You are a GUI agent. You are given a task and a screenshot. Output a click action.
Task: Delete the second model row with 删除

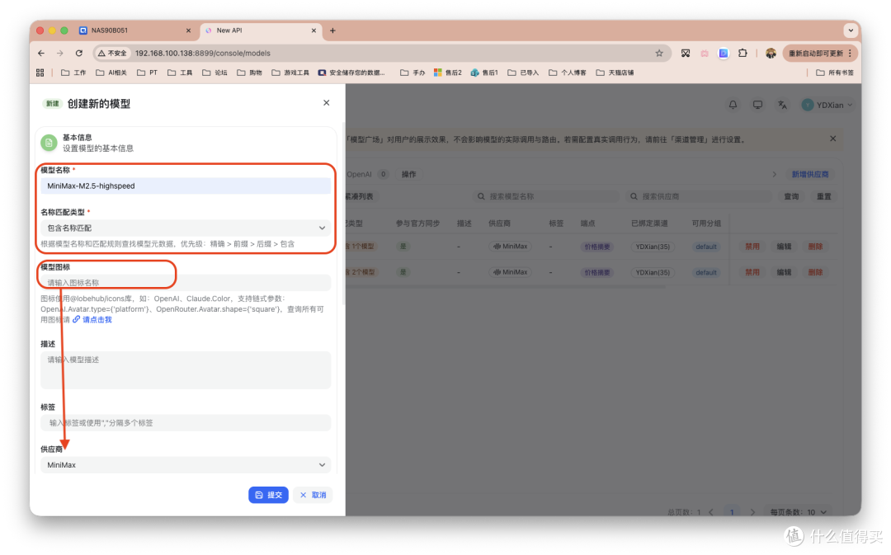(x=815, y=272)
